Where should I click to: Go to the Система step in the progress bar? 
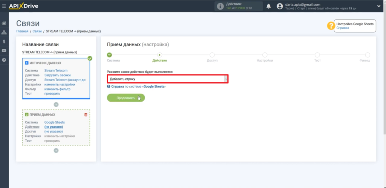coord(109,55)
